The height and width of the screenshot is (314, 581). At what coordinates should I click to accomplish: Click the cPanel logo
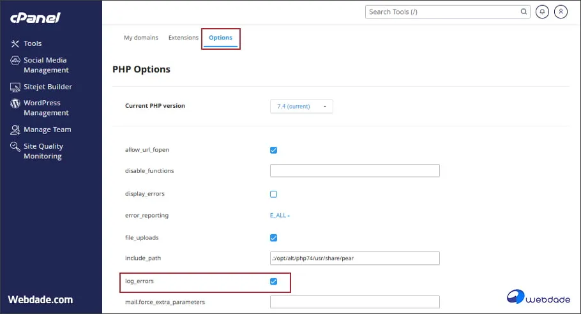[35, 18]
